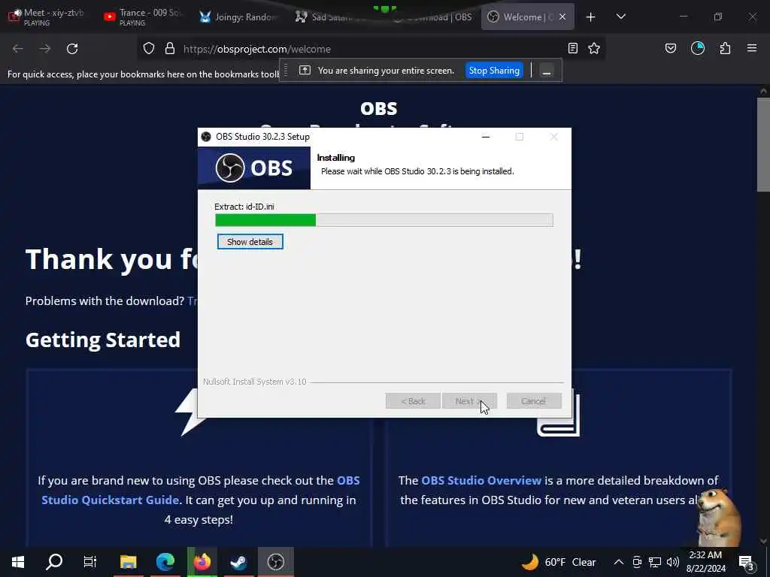
Task: Toggle reader view icon
Action: click(572, 48)
